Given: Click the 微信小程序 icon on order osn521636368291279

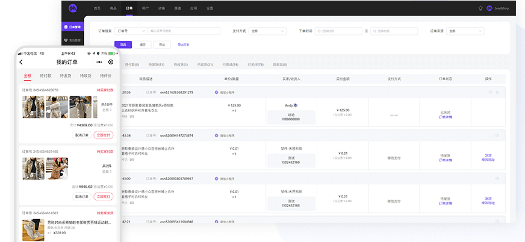Looking at the screenshot, I should tap(216, 92).
